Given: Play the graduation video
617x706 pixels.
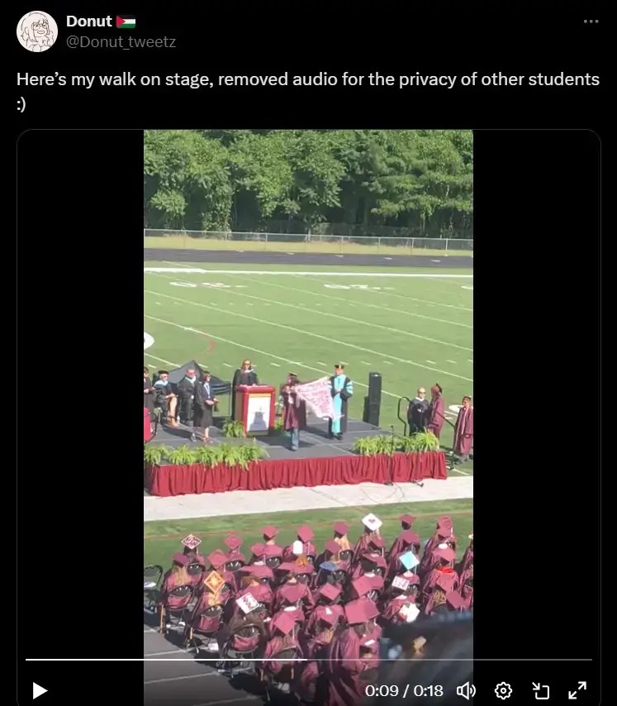Looking at the screenshot, I should pyautogui.click(x=40, y=690).
